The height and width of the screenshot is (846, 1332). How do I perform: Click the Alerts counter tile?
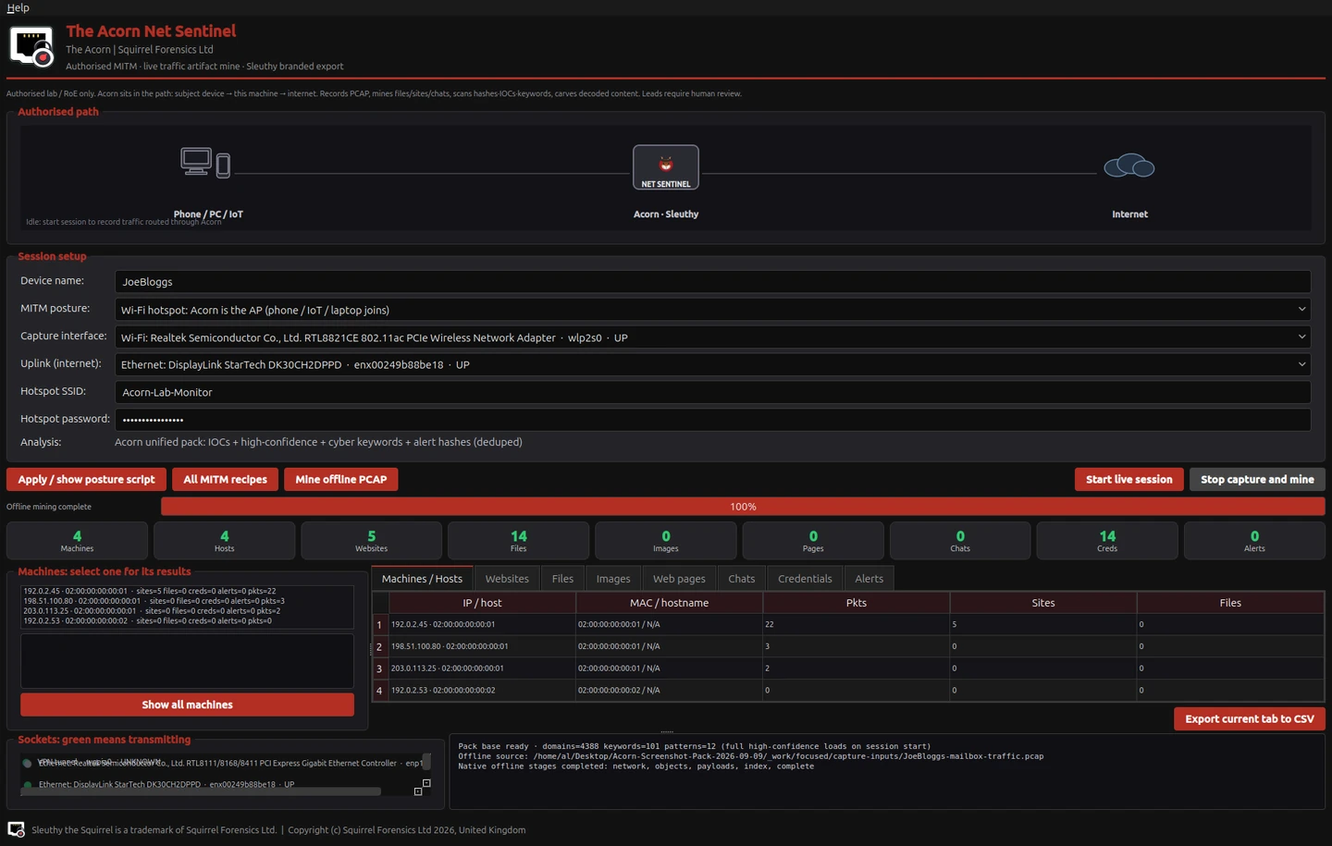point(1254,541)
